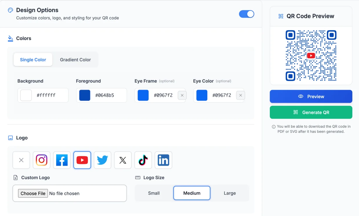Click the 'No file chosen' text
This screenshot has height=216, width=359.
(x=64, y=193)
